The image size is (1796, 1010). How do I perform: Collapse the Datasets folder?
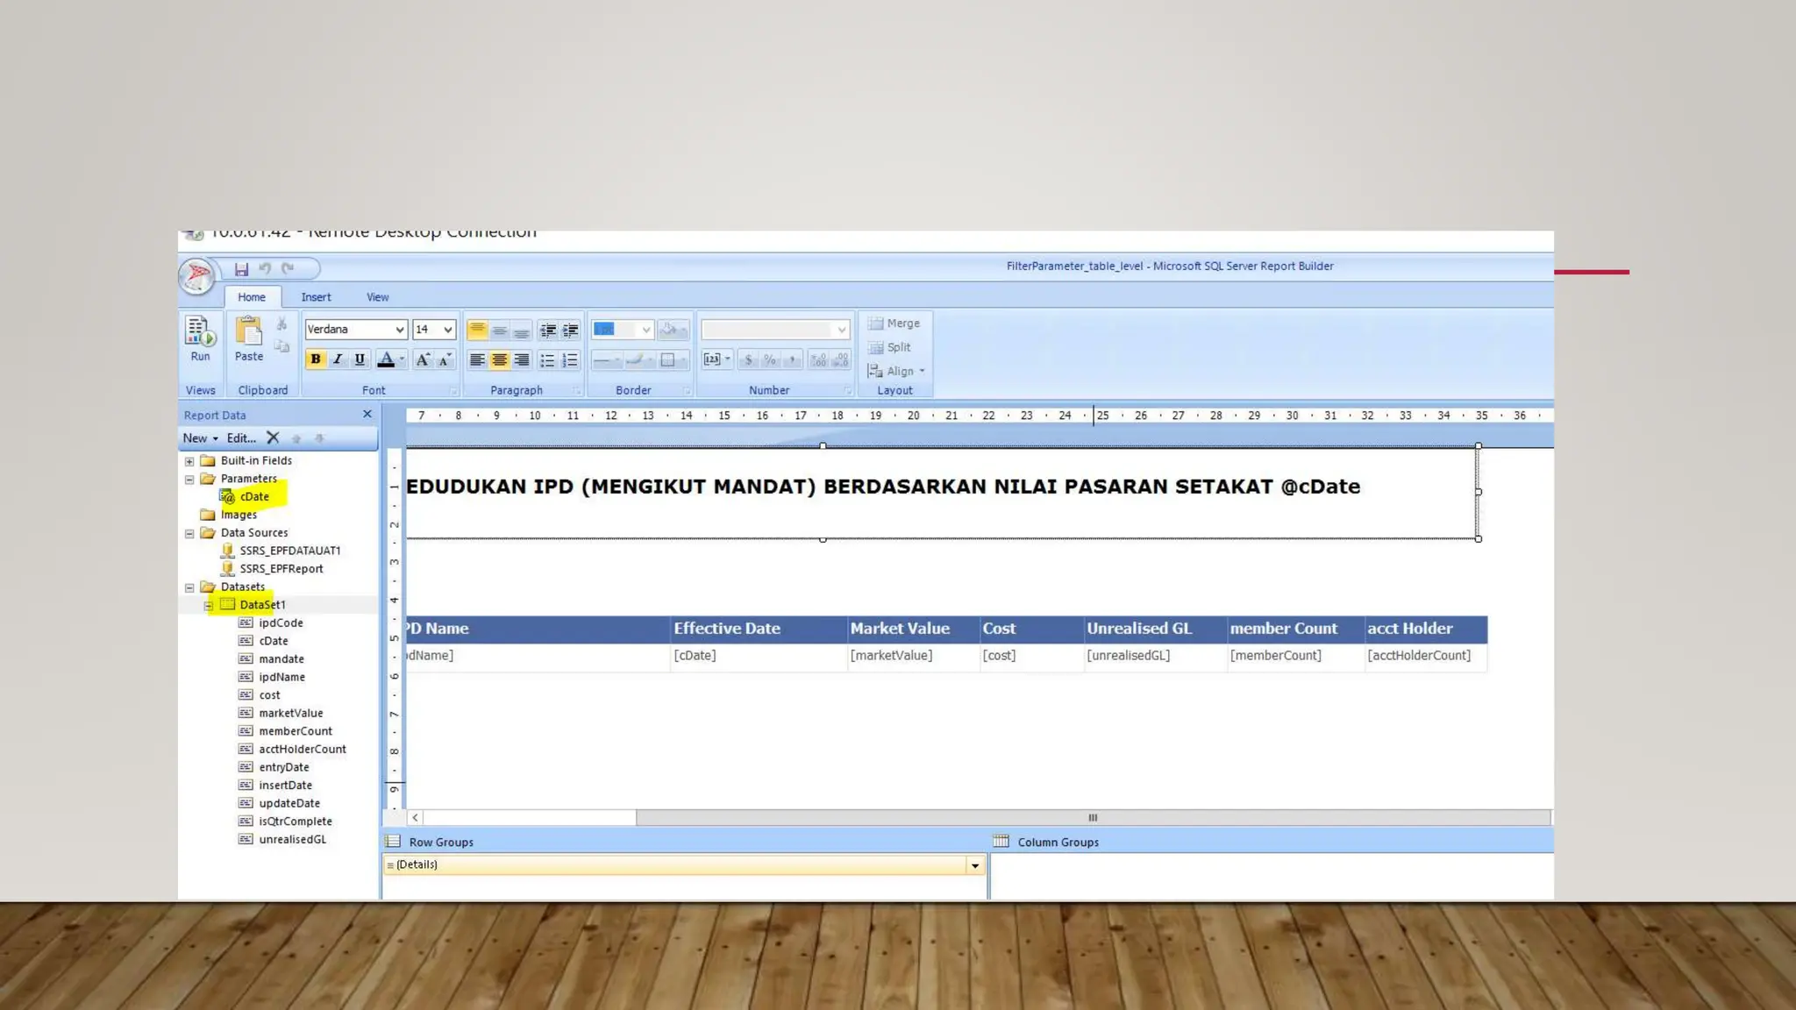(x=189, y=587)
